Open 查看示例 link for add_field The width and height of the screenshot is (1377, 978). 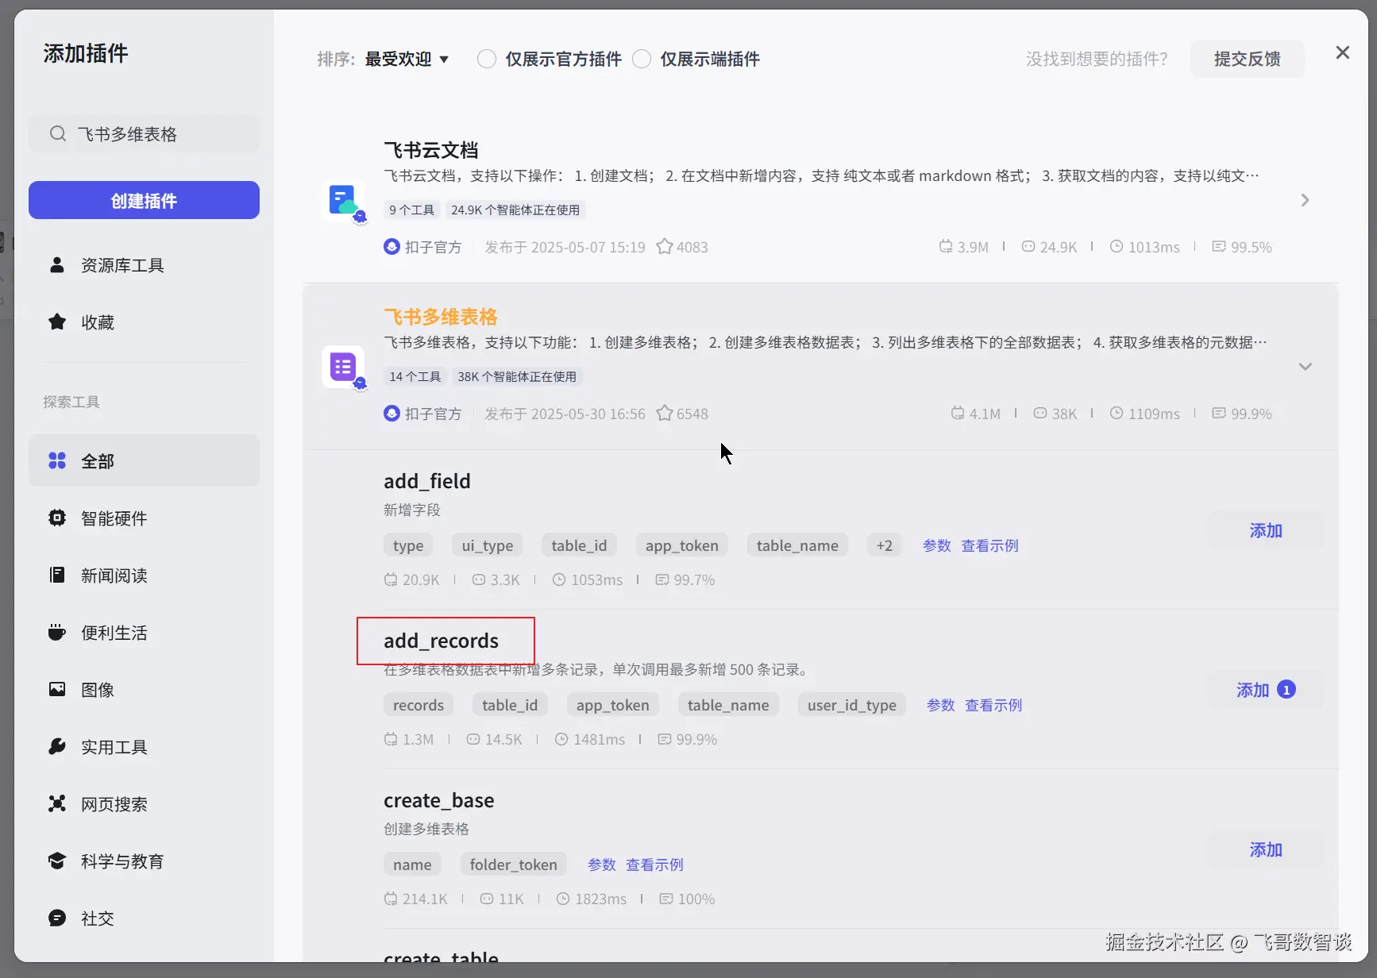pyautogui.click(x=989, y=545)
